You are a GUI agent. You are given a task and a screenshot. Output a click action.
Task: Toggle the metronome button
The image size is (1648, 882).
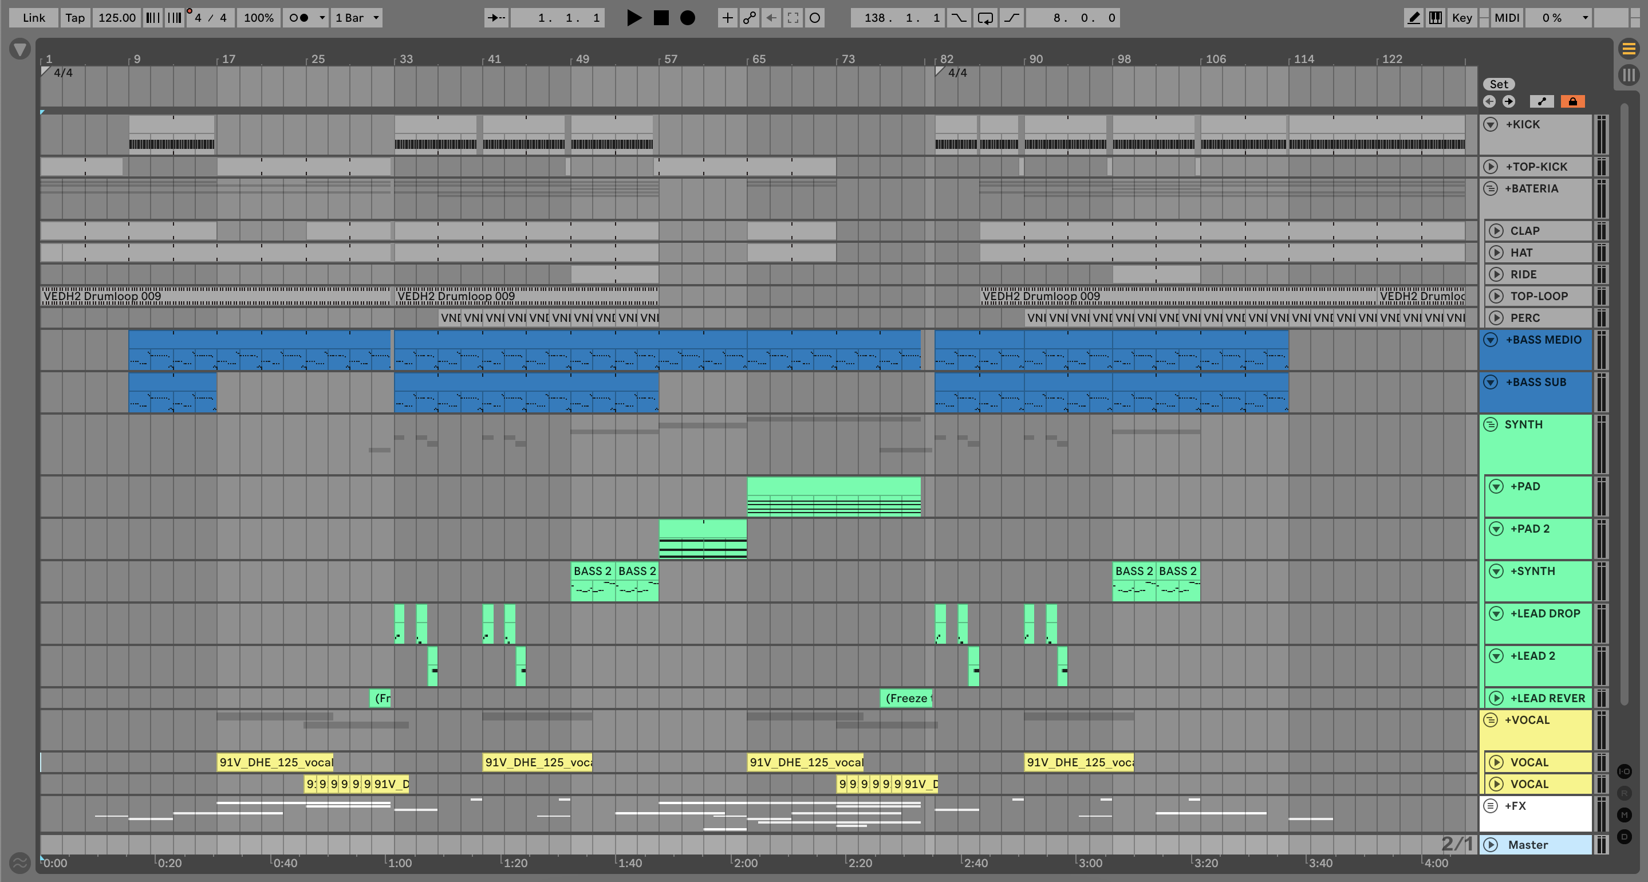(298, 18)
